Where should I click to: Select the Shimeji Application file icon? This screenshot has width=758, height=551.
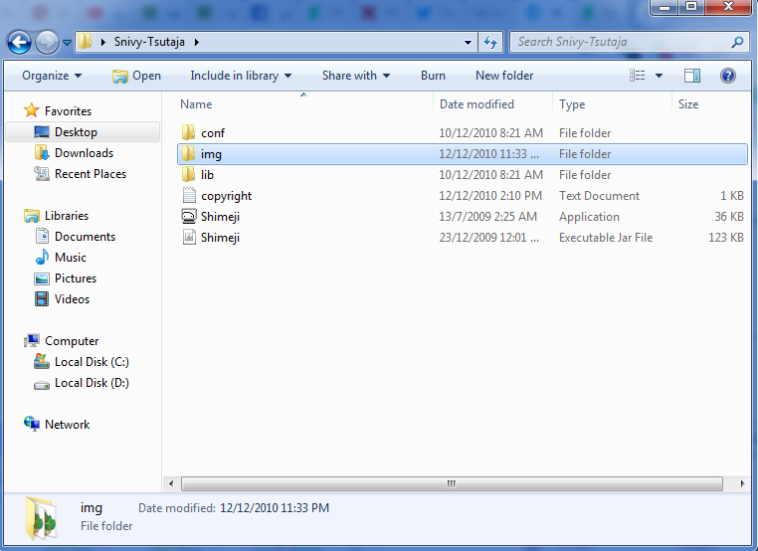coord(190,217)
